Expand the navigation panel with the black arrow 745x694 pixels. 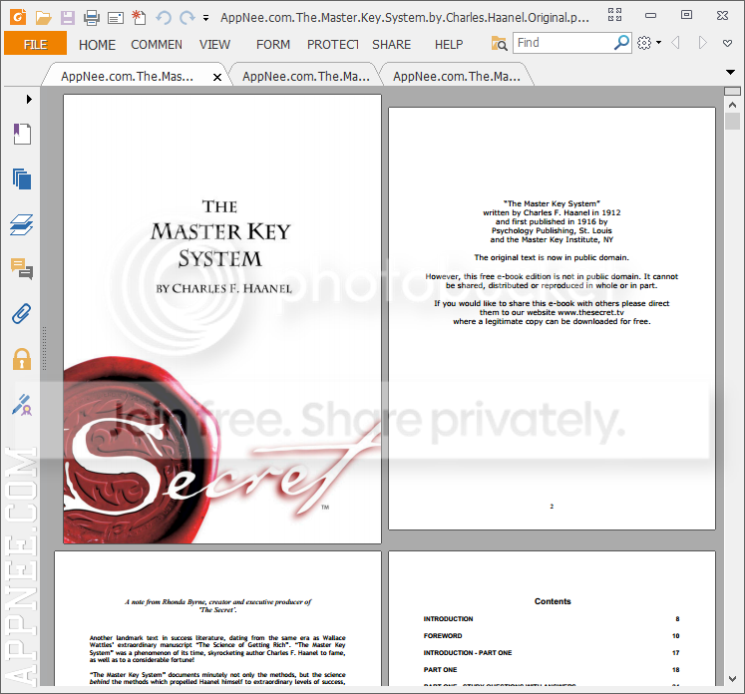(29, 100)
